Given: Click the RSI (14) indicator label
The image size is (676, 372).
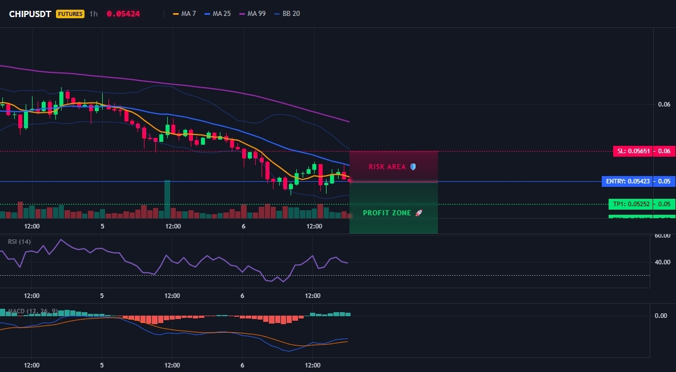Looking at the screenshot, I should pyautogui.click(x=19, y=242).
